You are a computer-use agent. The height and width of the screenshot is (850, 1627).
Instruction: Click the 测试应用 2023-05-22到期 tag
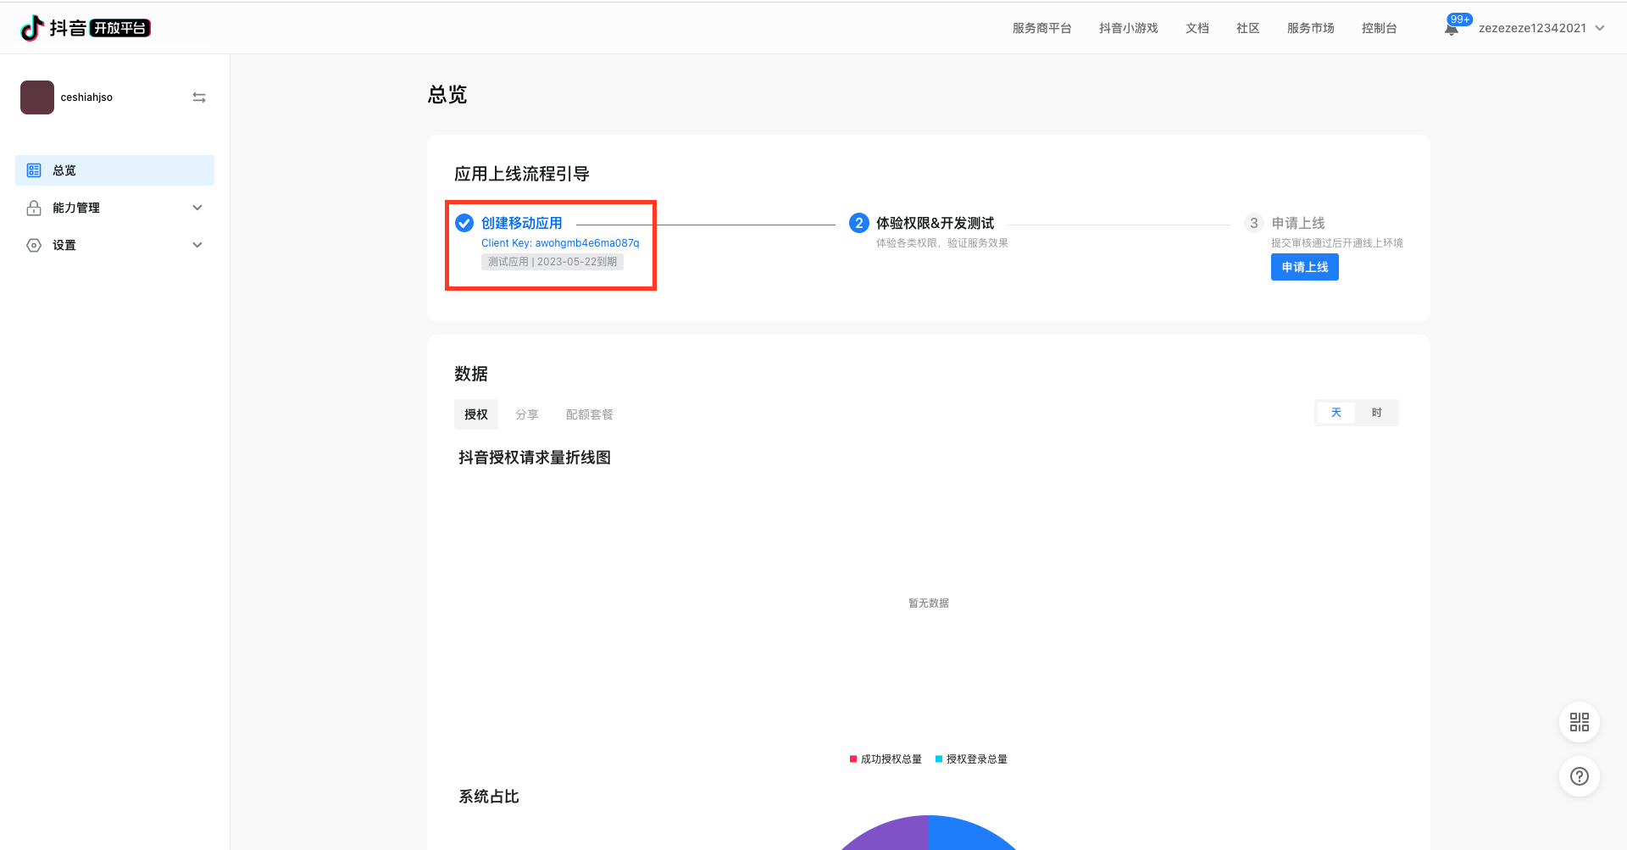point(553,262)
